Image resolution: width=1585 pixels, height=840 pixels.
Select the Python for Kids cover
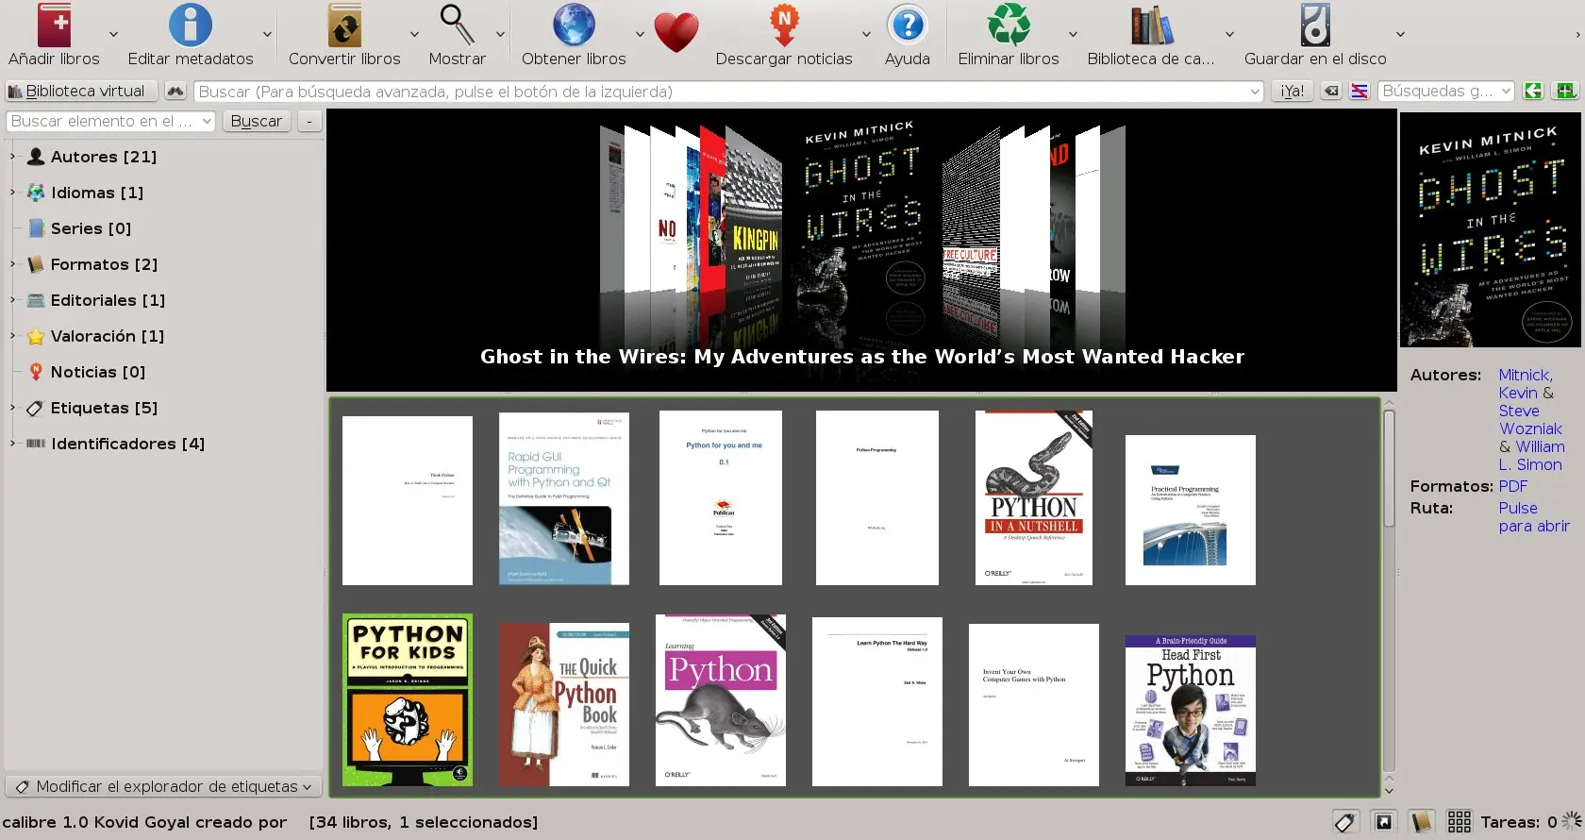click(x=408, y=699)
